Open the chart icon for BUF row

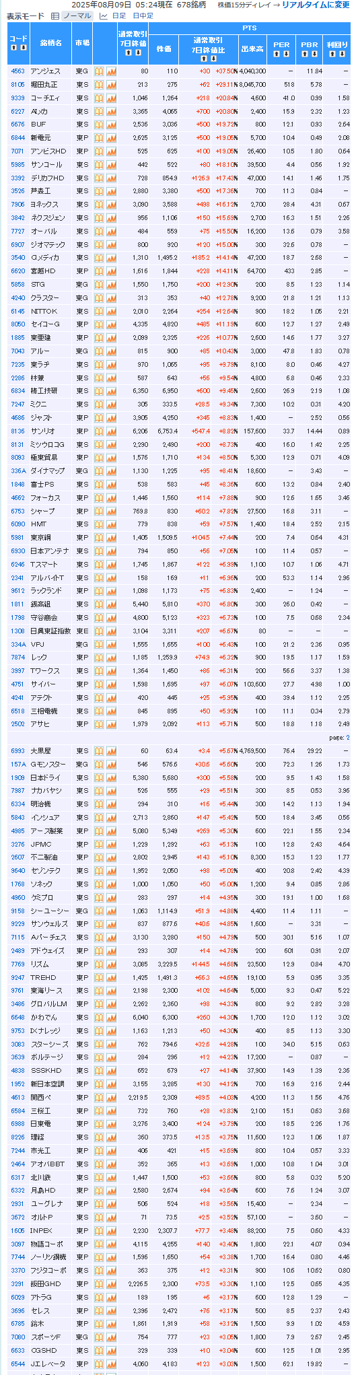coord(111,125)
